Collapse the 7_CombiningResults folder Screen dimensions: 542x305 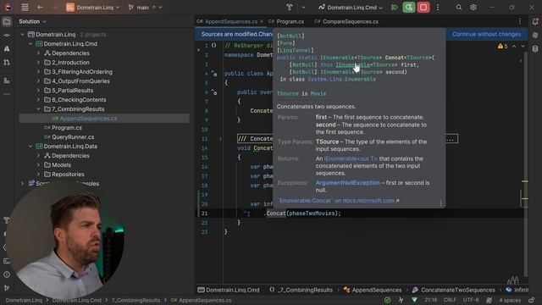tap(38, 109)
